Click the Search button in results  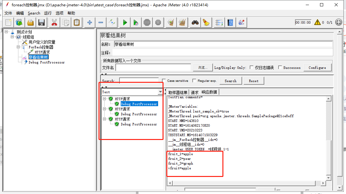[x=231, y=81]
